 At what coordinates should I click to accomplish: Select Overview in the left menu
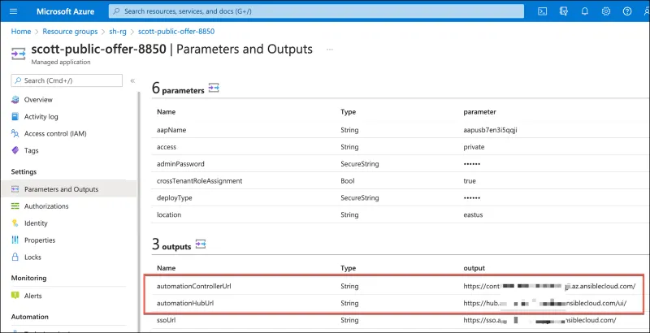point(38,99)
